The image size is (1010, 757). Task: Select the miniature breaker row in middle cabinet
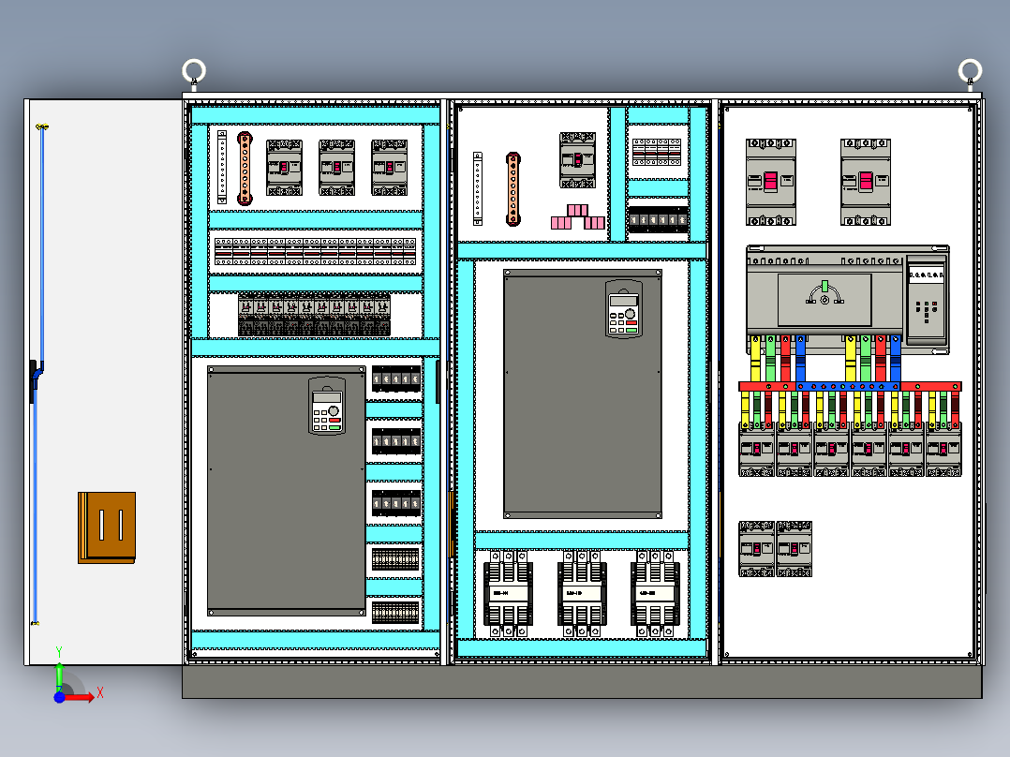[657, 152]
